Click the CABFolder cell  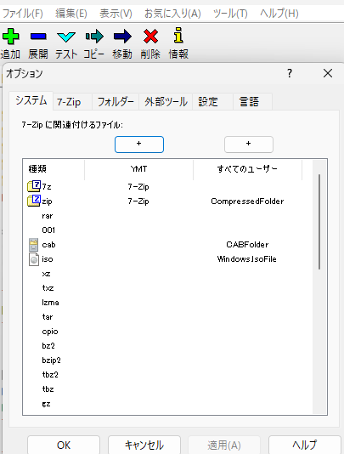point(247,245)
